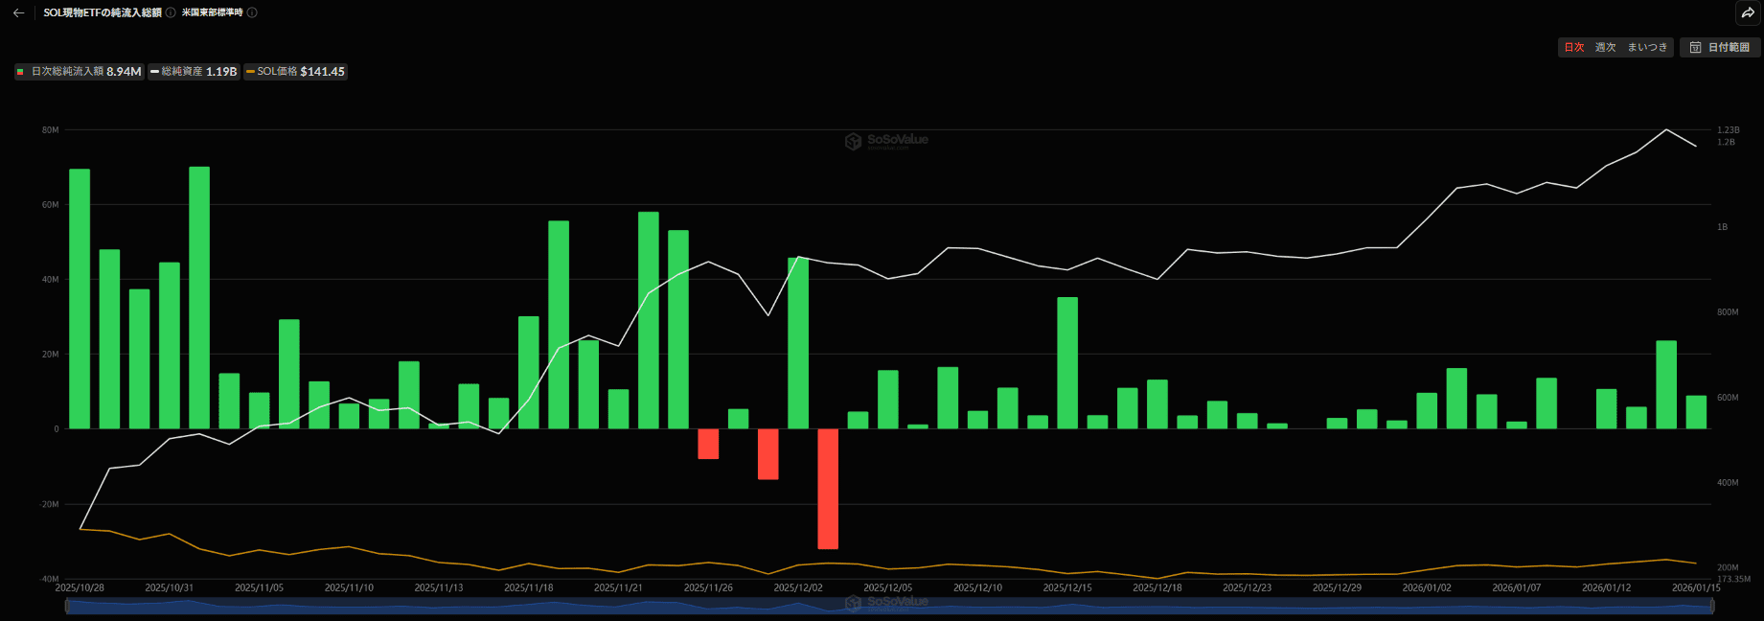Click the middle of the bottom timeline scrollbar
Screen dimensions: 1764x621
pos(889,606)
